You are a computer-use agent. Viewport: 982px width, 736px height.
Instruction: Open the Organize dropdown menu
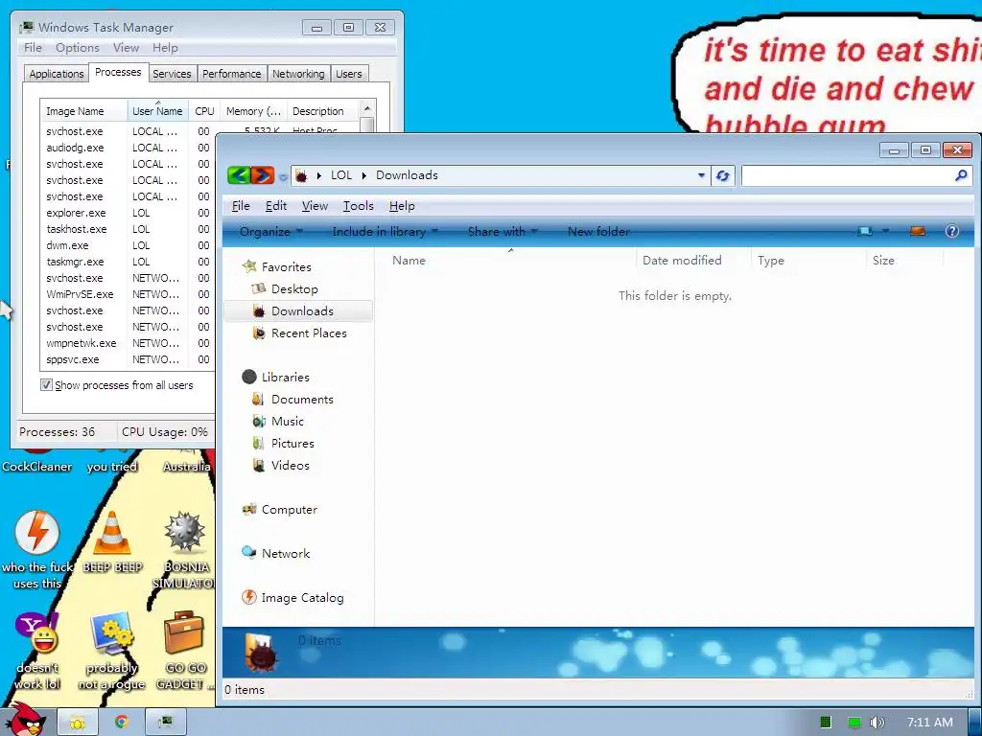pyautogui.click(x=270, y=232)
